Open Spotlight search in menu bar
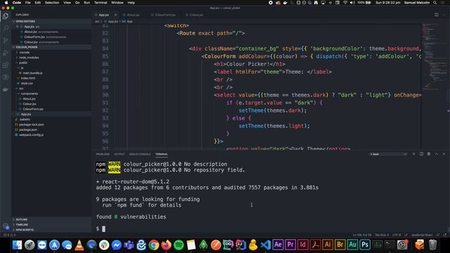The width and height of the screenshot is (450, 253). pos(435,3)
